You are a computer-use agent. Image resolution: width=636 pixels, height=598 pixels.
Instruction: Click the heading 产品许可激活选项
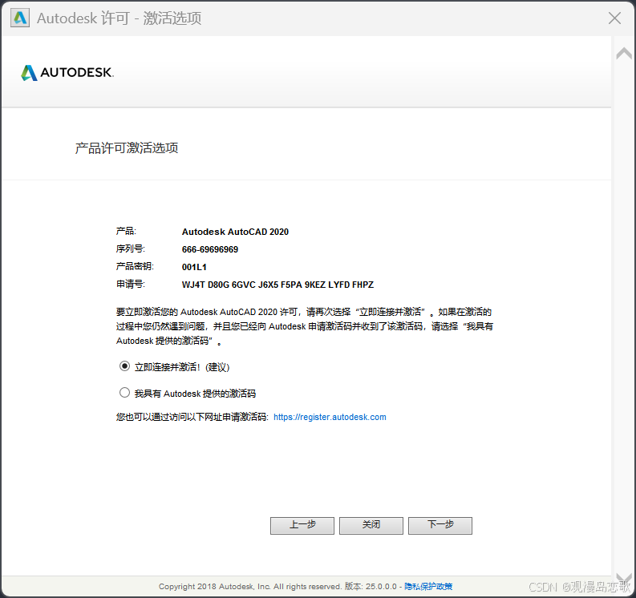tap(127, 148)
